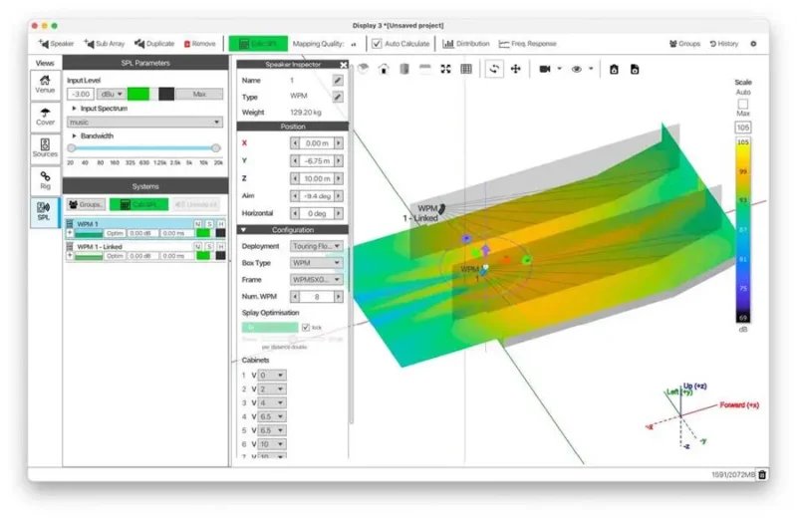Toggle the Auto scale checkbox

click(x=743, y=104)
